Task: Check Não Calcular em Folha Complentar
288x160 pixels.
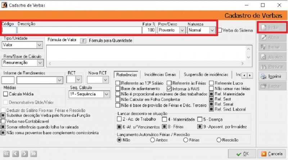Action: (x=118, y=99)
